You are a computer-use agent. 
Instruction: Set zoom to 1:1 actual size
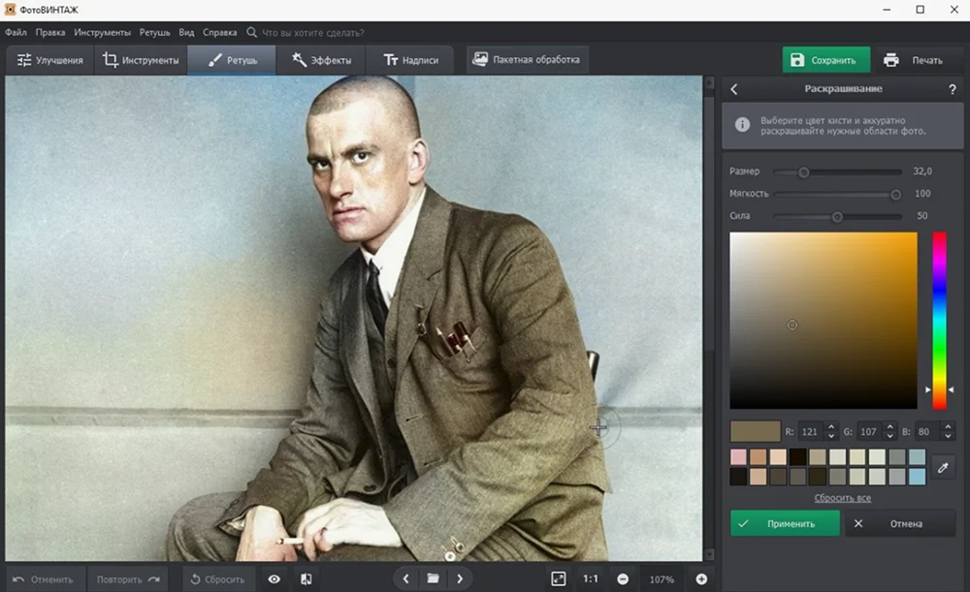pos(590,578)
